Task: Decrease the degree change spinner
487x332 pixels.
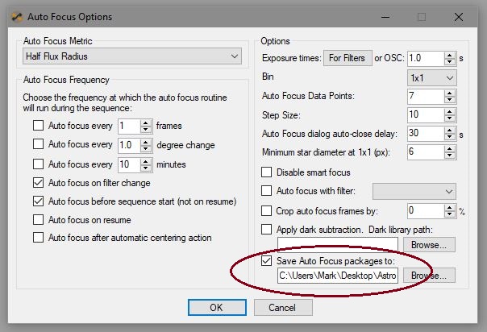Action: click(146, 149)
